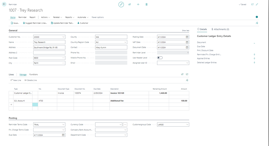Expand the Country/Region Code dropdown

pyautogui.click(x=125, y=42)
